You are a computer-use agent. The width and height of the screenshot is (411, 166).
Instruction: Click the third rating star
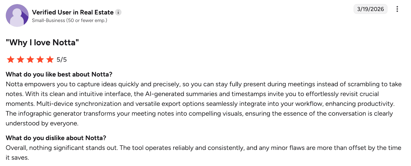point(30,60)
